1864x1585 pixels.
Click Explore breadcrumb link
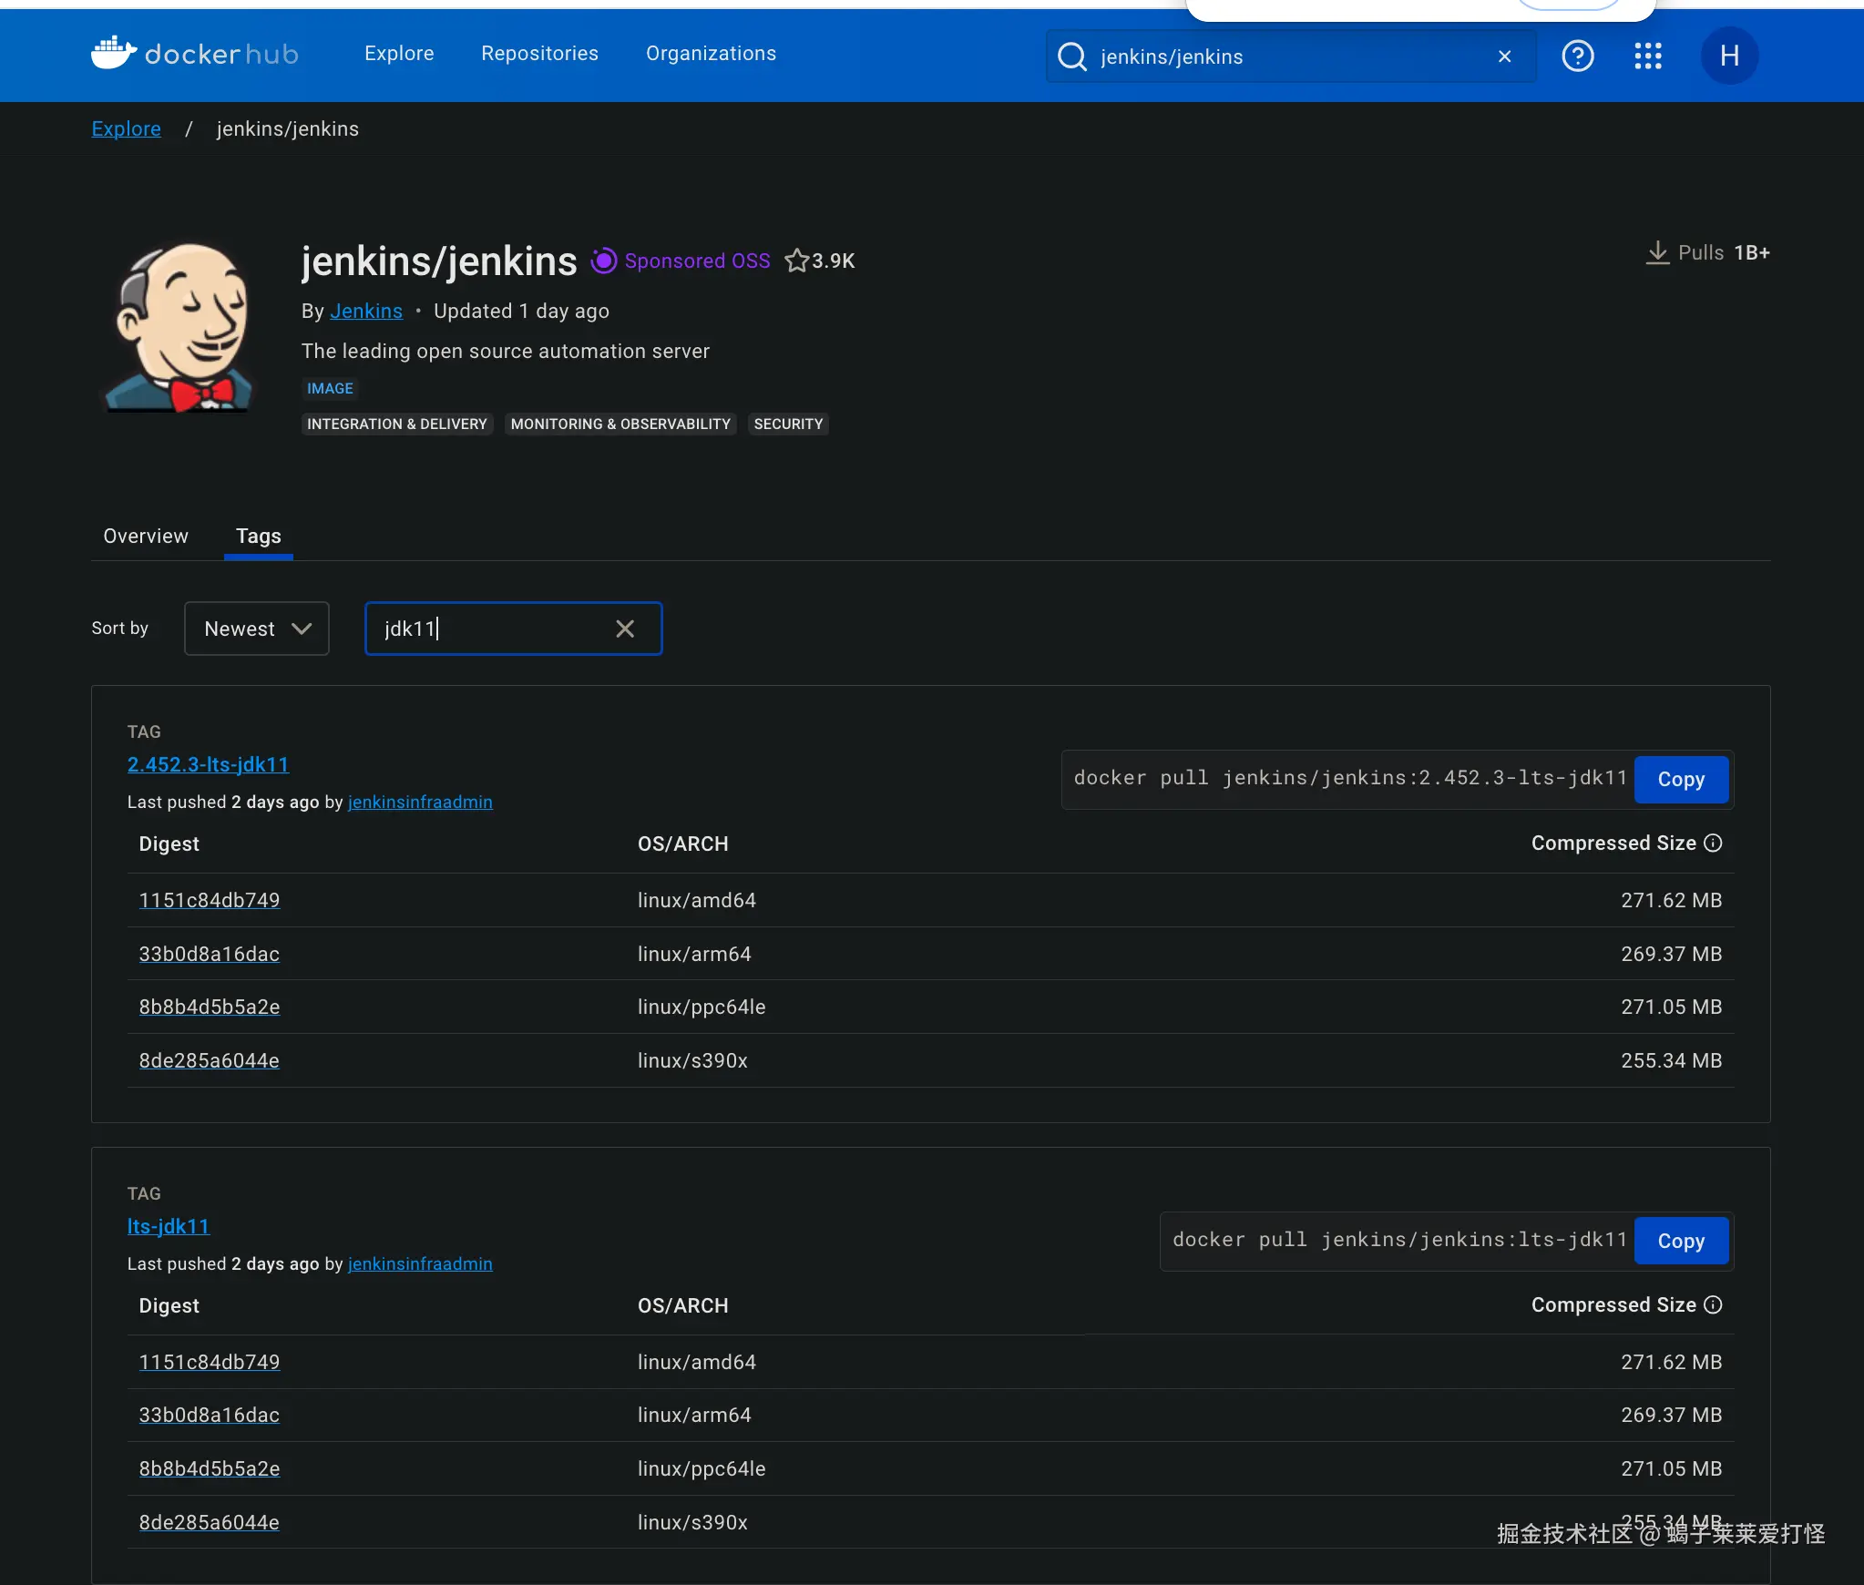126,129
